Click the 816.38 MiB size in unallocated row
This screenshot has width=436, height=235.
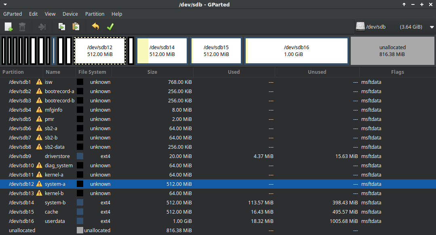(x=179, y=230)
